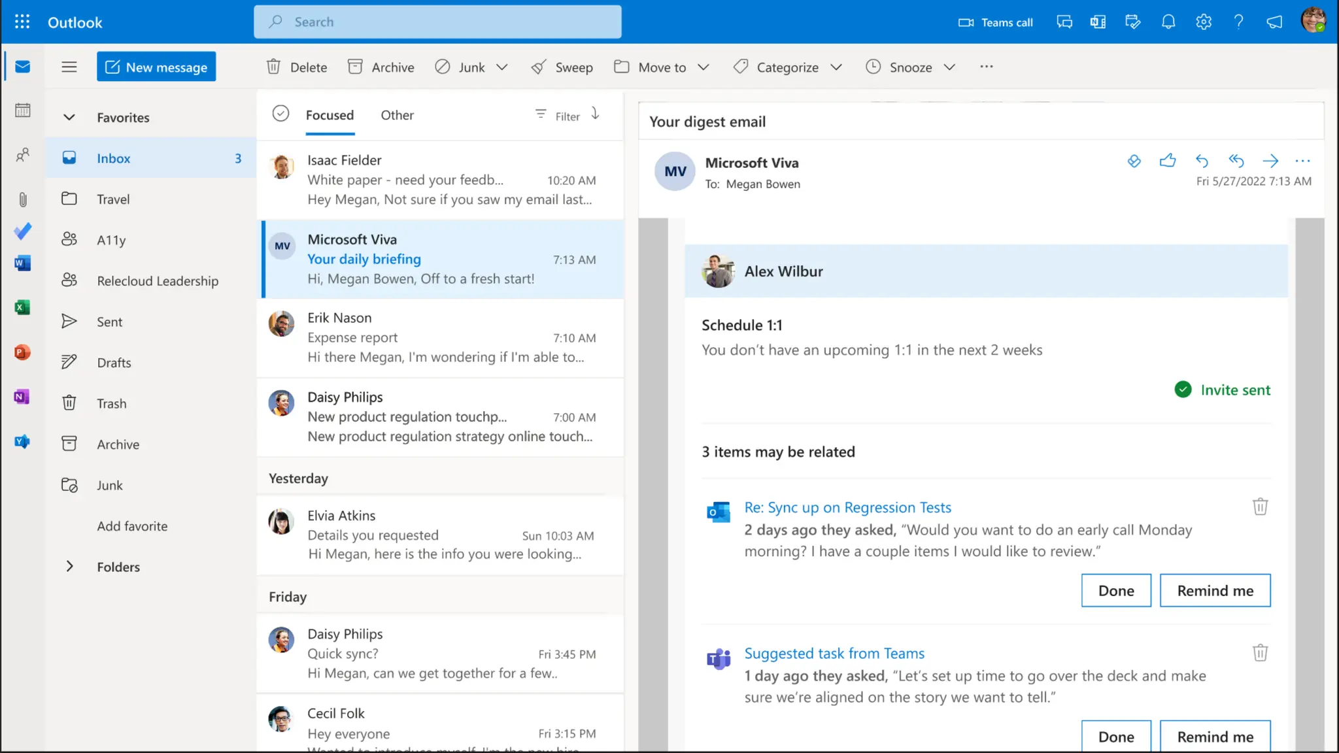Click the Reply all arrow icon
Screen dimensions: 1339x753
point(1236,161)
